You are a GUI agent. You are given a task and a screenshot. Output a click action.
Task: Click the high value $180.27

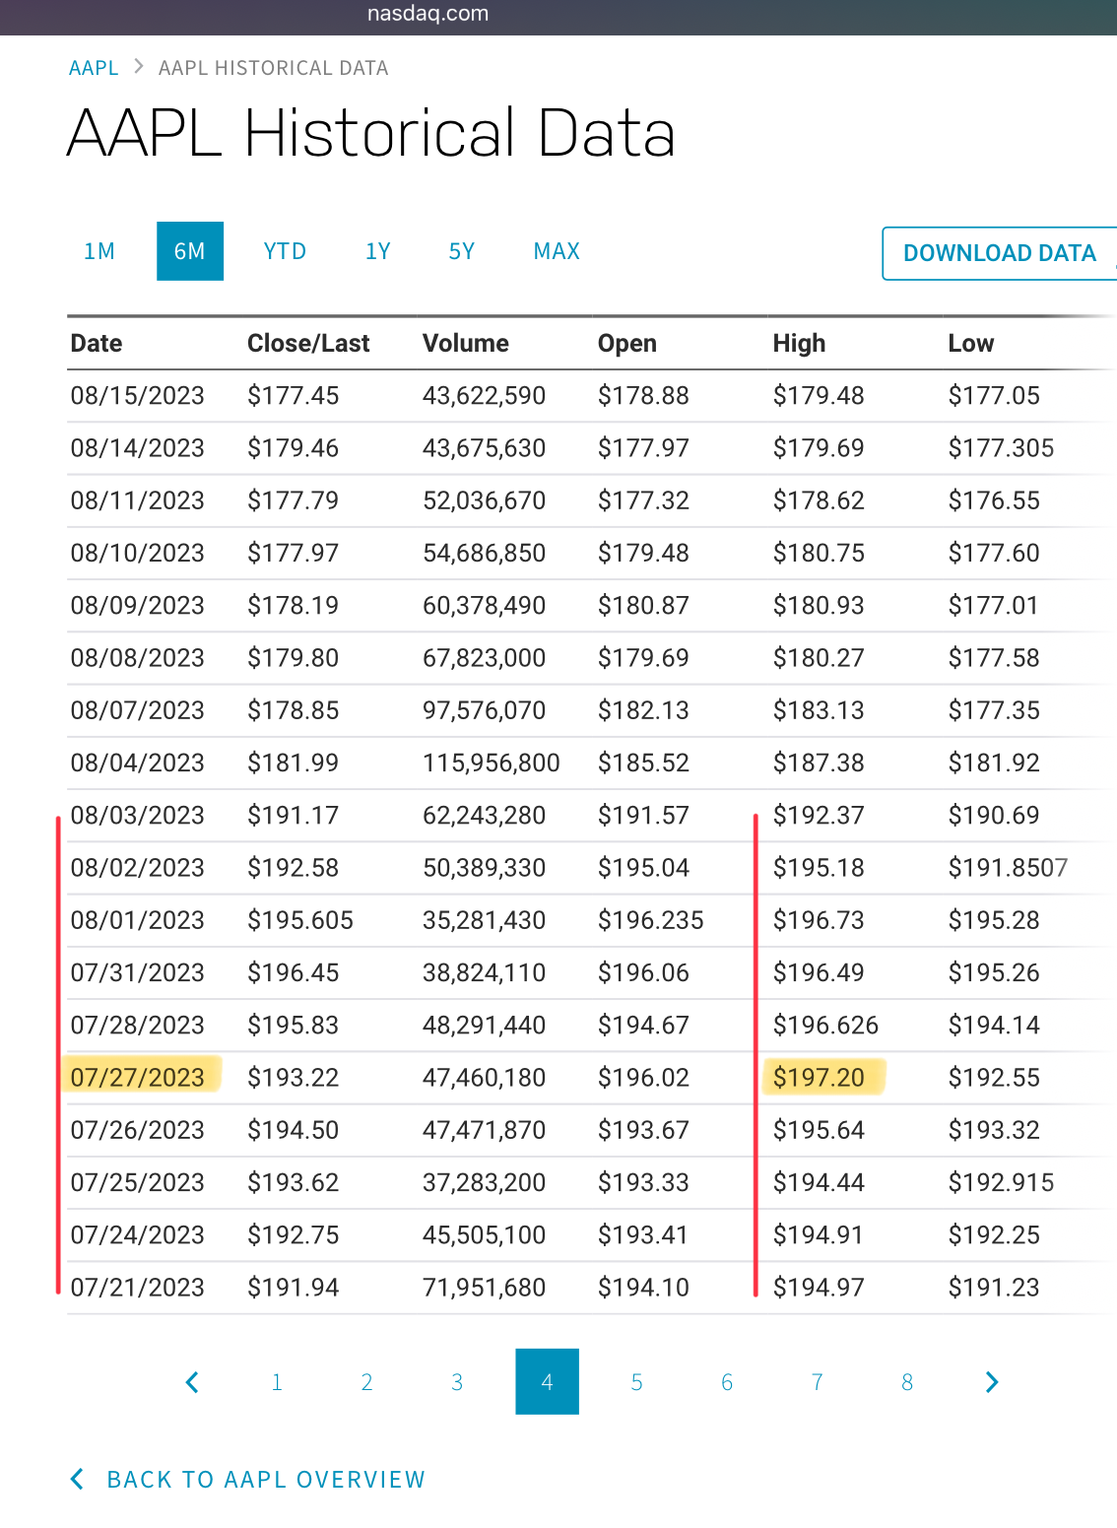[819, 658]
